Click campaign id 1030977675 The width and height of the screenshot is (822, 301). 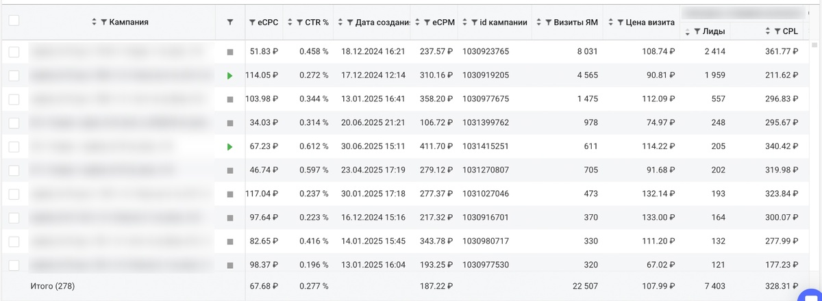pos(486,99)
